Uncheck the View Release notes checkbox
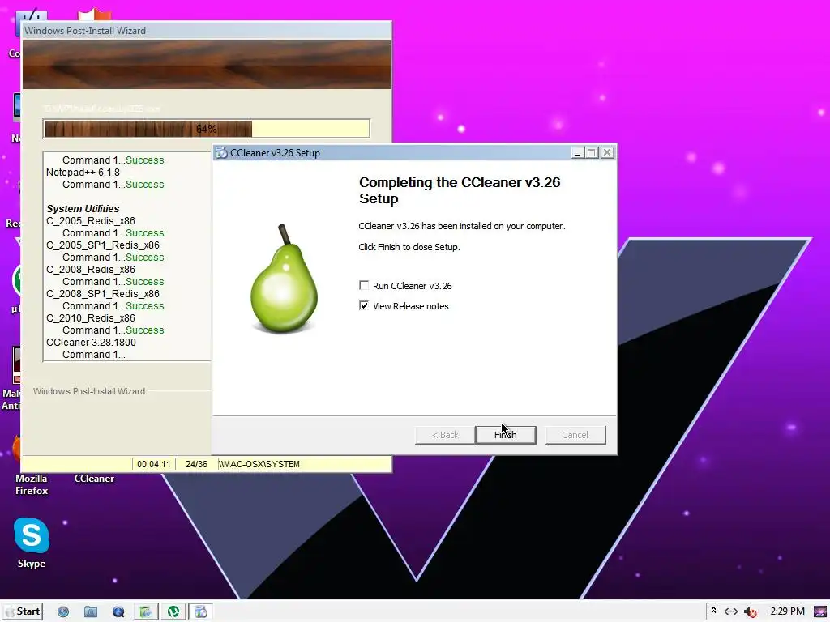This screenshot has height=622, width=830. click(364, 305)
